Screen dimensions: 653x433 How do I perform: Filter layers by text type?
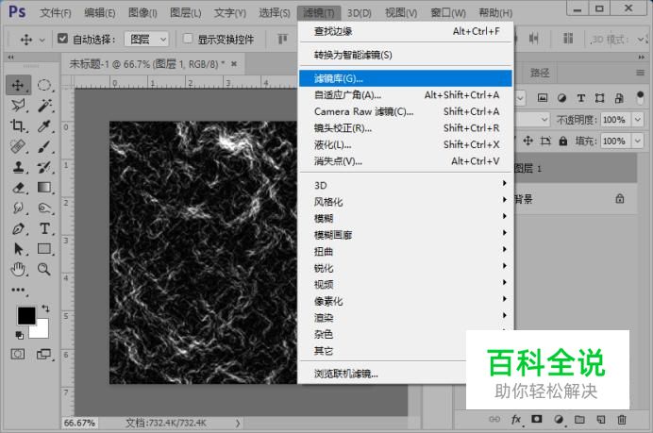(x=581, y=98)
